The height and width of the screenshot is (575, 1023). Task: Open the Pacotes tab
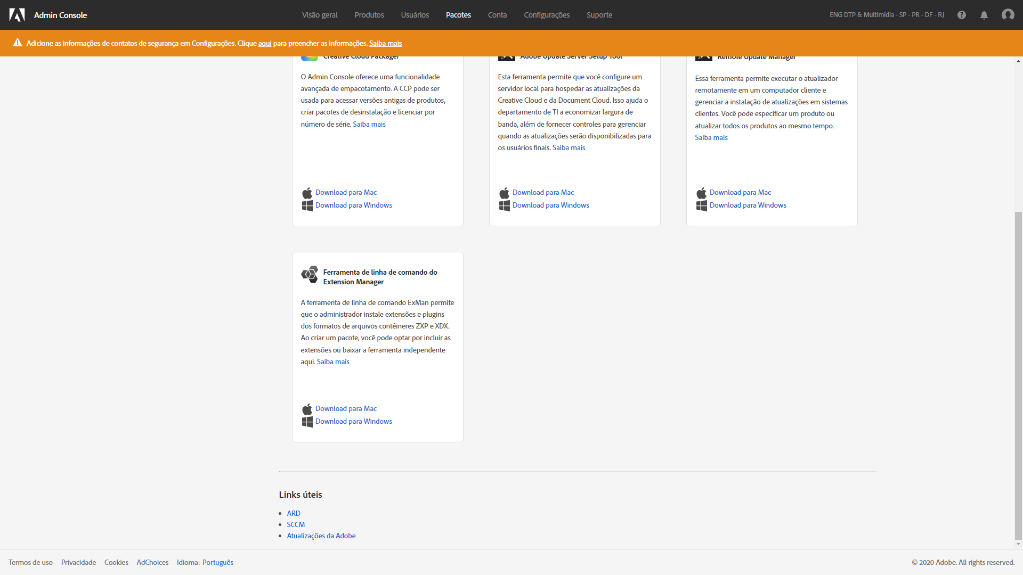tap(457, 15)
